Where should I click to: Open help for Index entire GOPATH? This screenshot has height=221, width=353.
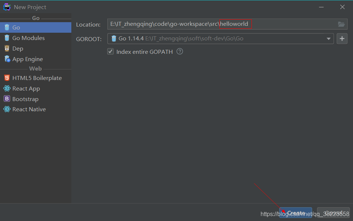click(x=180, y=52)
